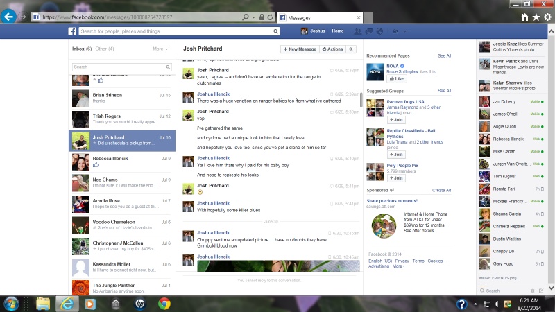This screenshot has width=555, height=312.
Task: Show hidden system tray icons arrow
Action: coord(475,304)
